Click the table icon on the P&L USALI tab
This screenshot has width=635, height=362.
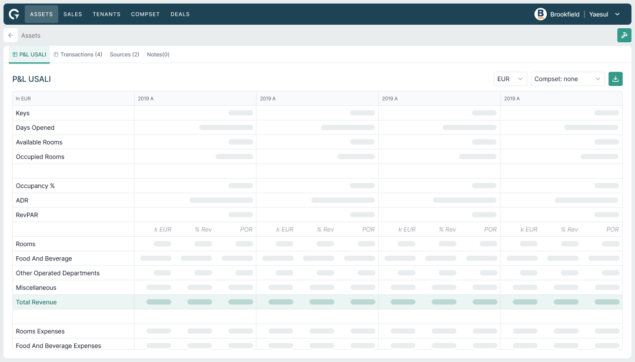(x=15, y=55)
